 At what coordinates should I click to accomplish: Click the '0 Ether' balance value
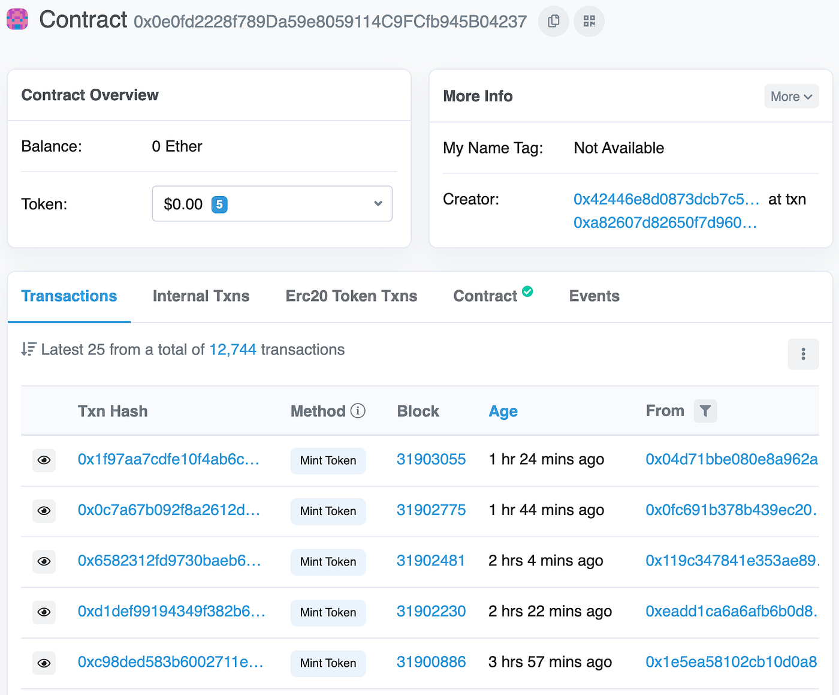click(177, 146)
